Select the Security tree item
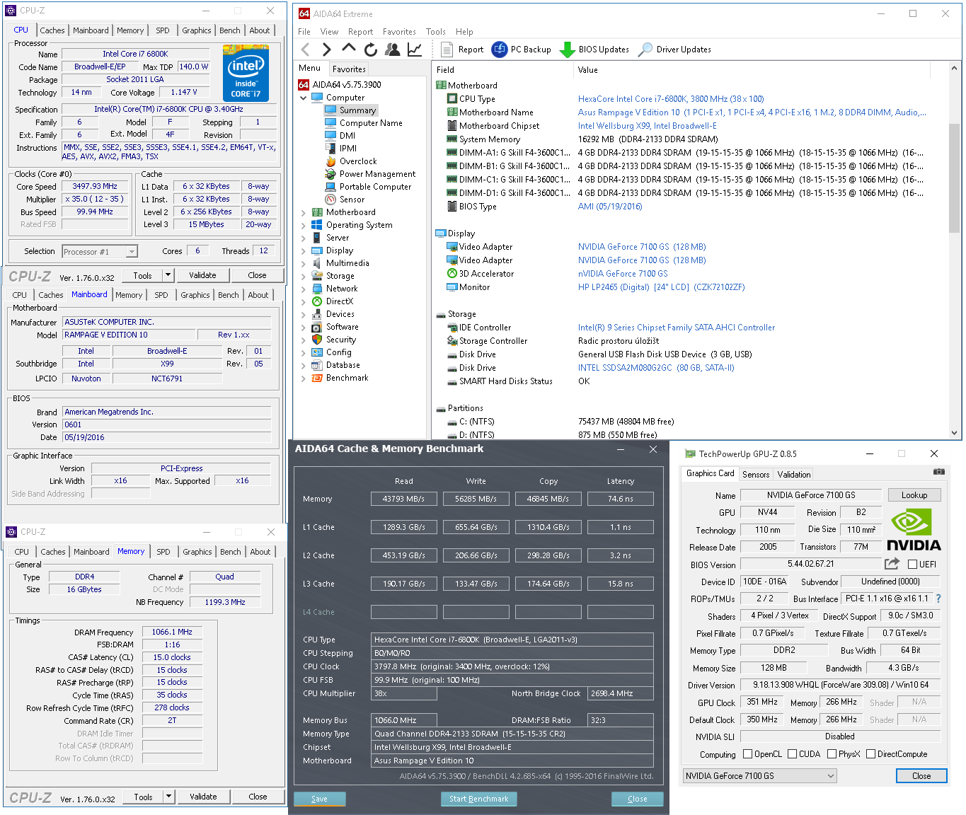Screen dimensions: 966x815 341,340
